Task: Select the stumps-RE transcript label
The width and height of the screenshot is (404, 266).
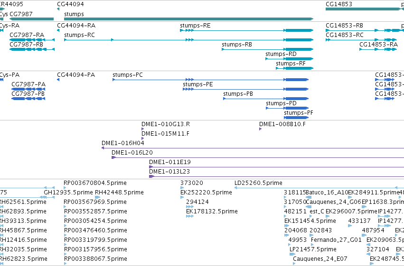Action: coord(195,26)
